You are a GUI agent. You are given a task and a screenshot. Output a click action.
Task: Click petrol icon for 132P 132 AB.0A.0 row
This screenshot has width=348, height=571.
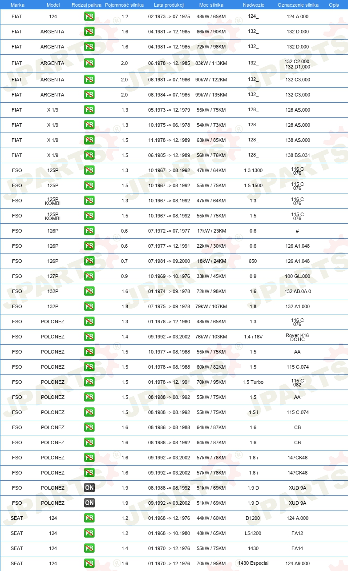[89, 291]
